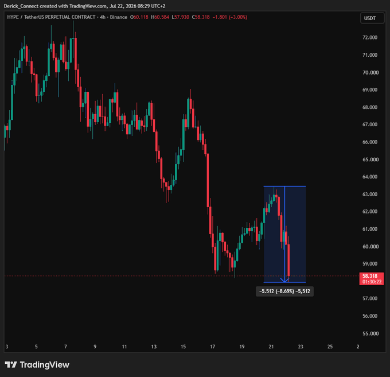The width and height of the screenshot is (390, 377).
Task: Click the 70.000 price axis label
Action: [x=370, y=72]
